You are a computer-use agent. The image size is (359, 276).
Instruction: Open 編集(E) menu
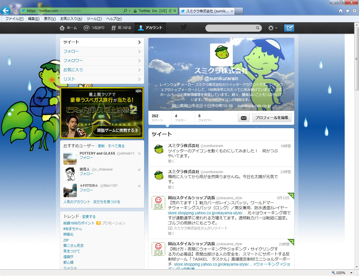34,19
